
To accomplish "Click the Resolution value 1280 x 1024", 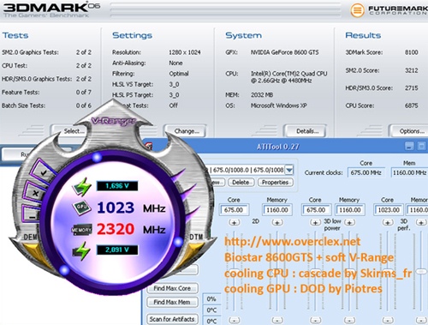I will 185,52.
